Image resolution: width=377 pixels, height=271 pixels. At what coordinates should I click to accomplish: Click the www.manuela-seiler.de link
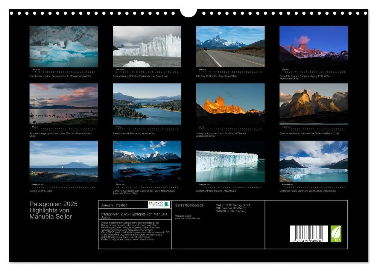[x=187, y=218]
